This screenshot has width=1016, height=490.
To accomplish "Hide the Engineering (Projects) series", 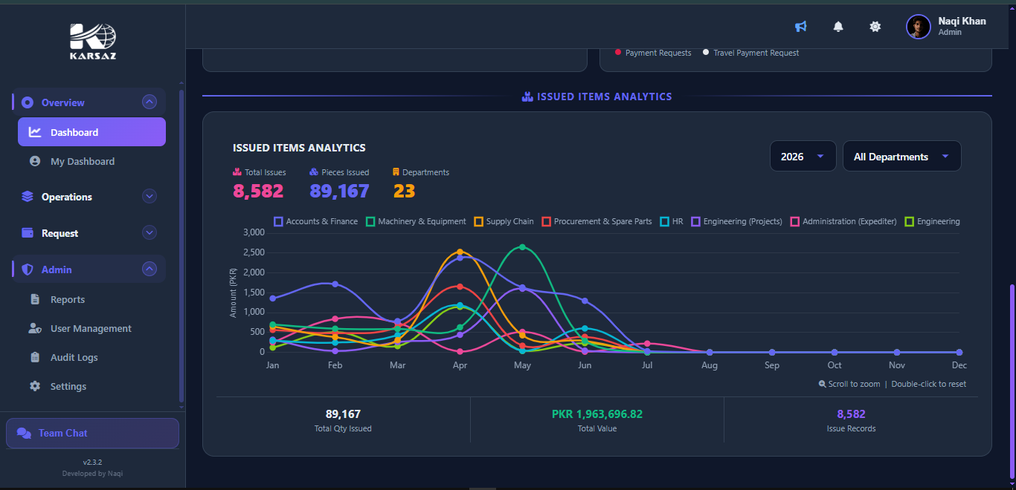I will [x=737, y=221].
